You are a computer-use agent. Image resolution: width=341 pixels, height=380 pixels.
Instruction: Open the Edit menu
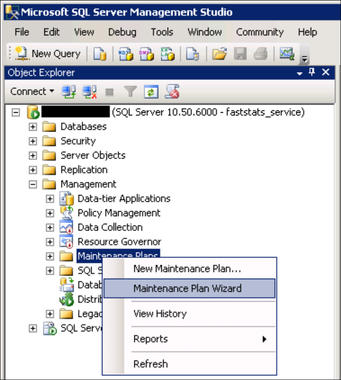pos(51,32)
